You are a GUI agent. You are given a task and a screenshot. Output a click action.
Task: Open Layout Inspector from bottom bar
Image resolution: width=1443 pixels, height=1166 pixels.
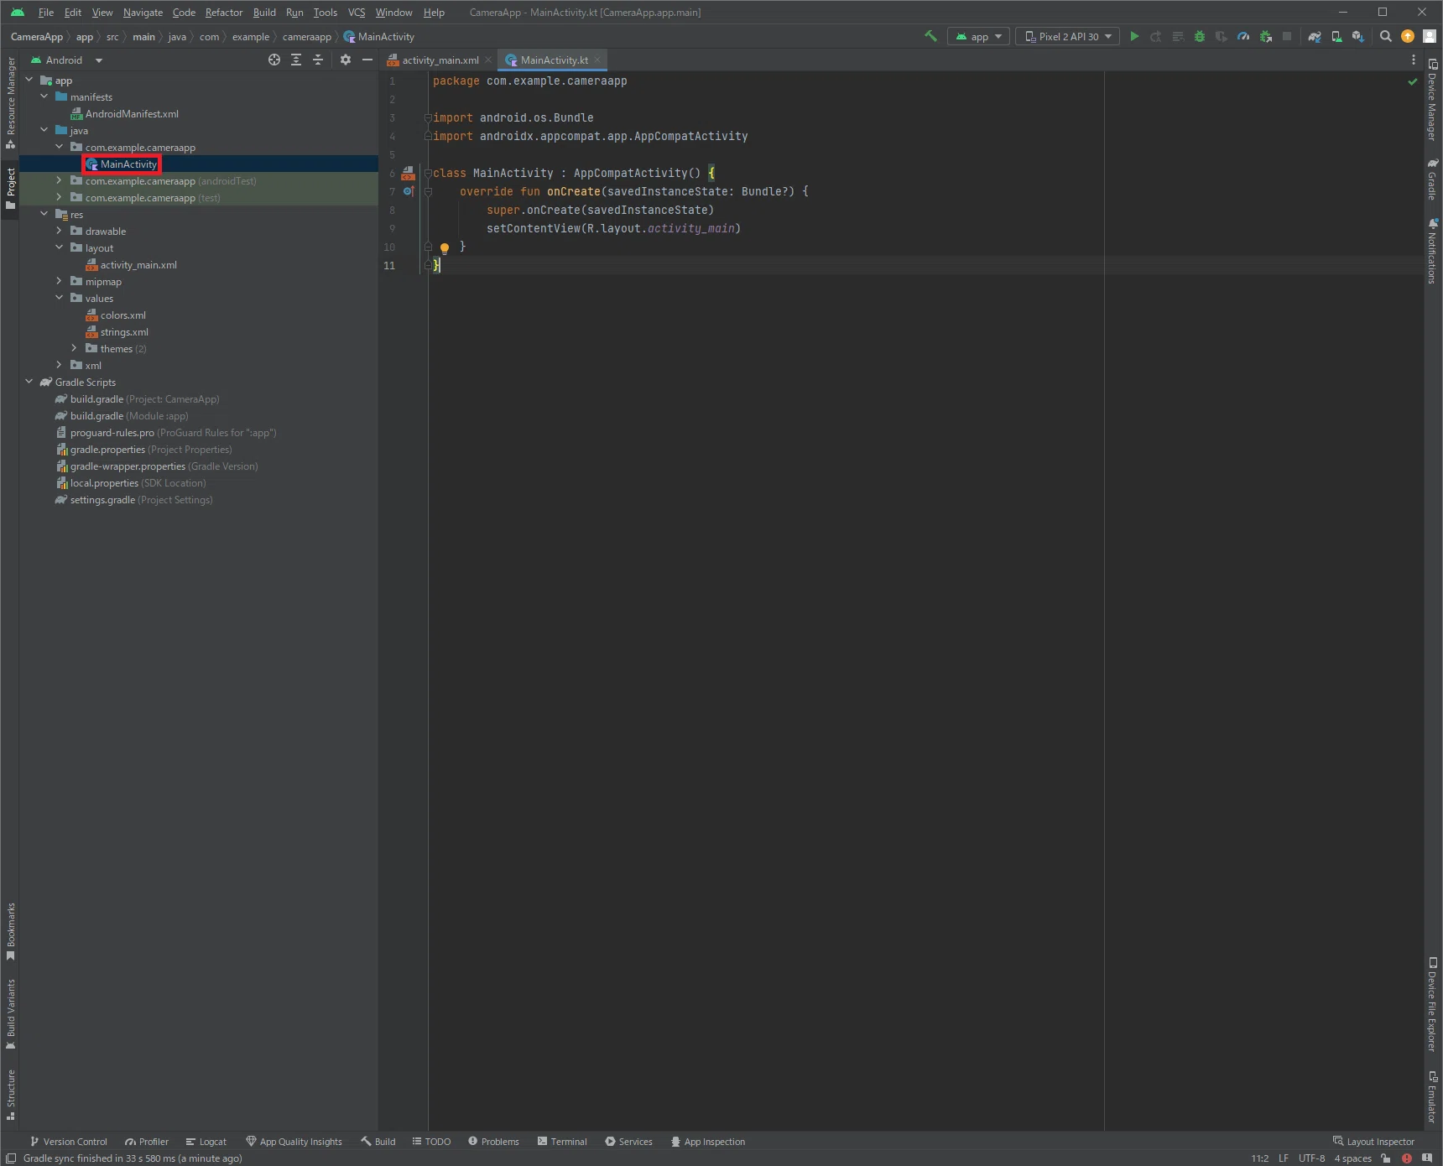pos(1373,1142)
